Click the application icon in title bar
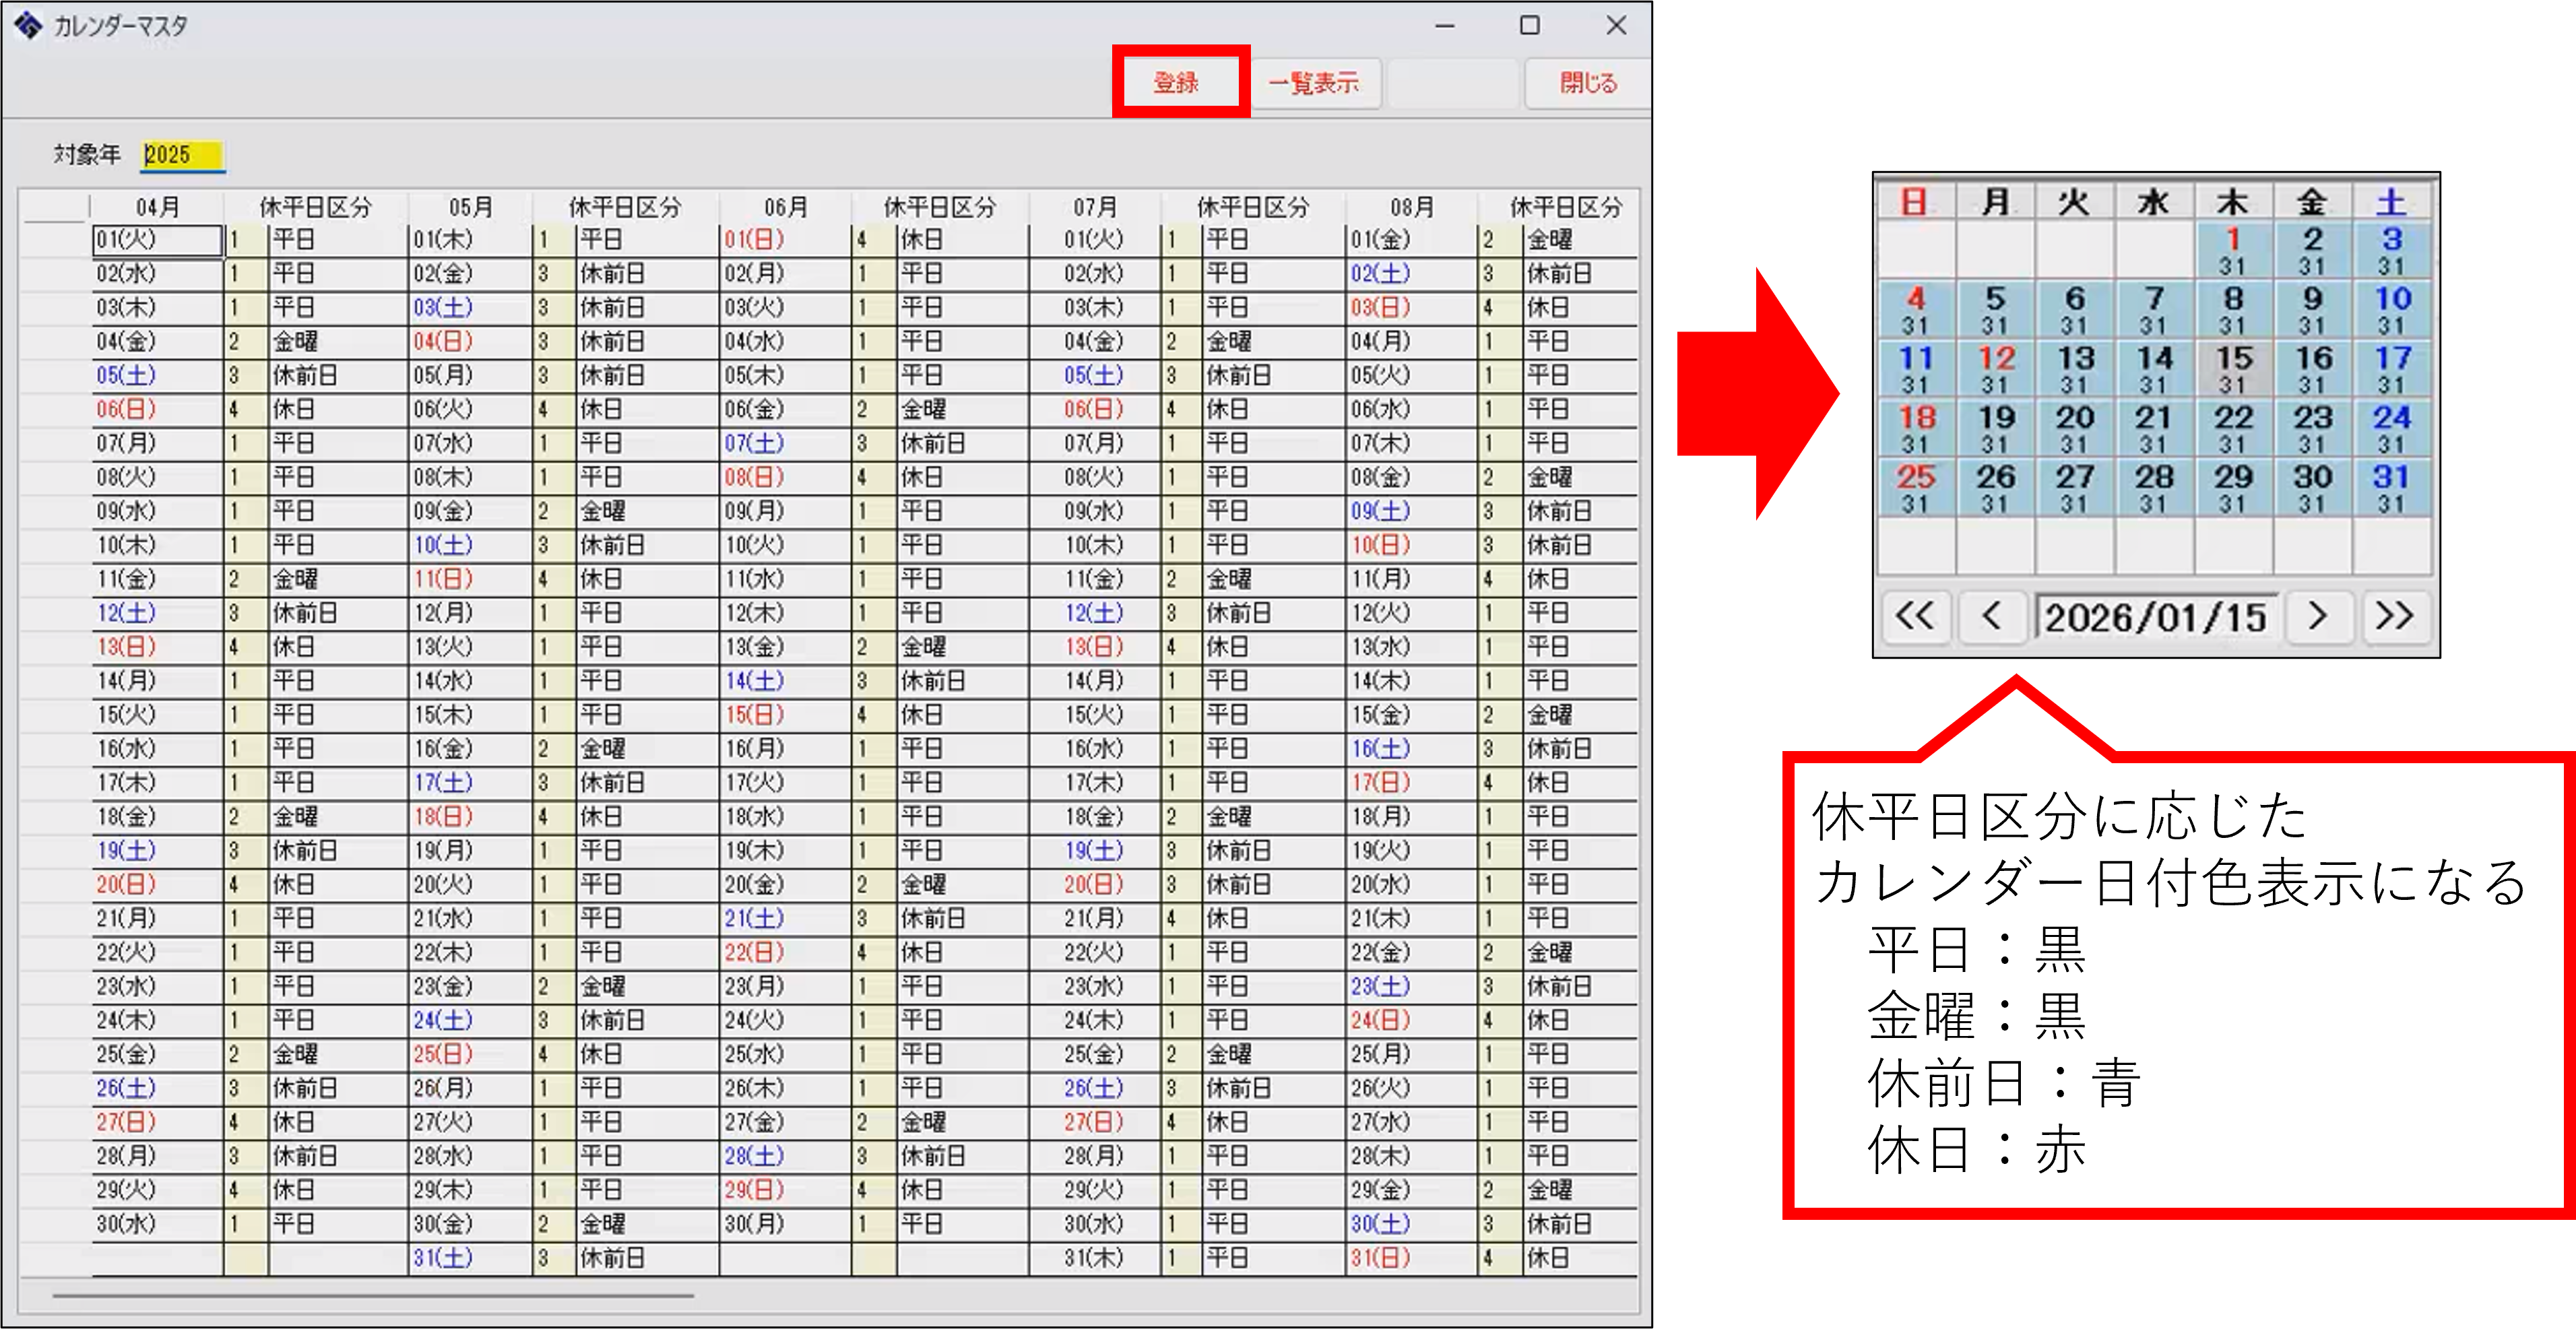Screen dimensions: 2576x1329 pos(27,25)
